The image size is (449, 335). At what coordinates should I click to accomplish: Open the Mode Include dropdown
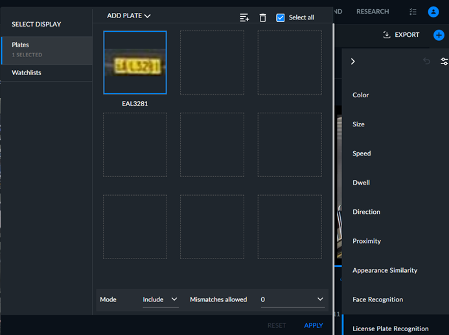click(161, 300)
